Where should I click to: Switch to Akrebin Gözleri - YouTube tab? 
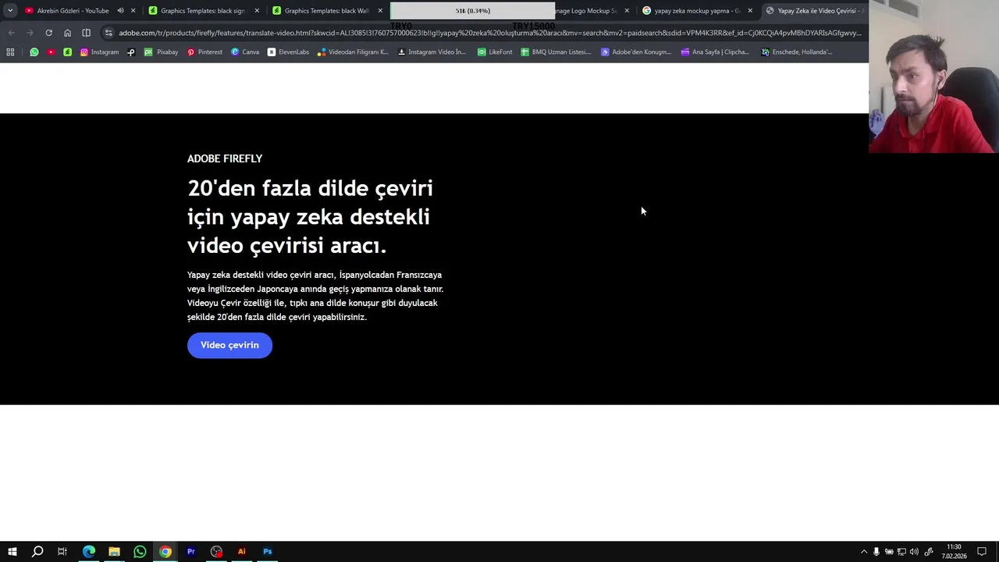[x=73, y=11]
